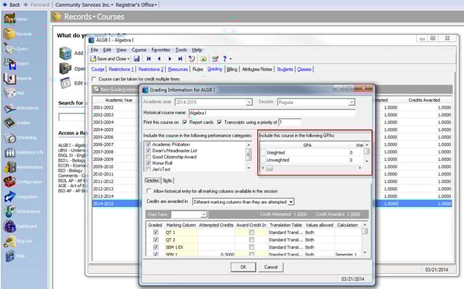Image resolution: width=464 pixels, height=289 pixels.
Task: Select the 2013-2014 academic year row
Action: tap(117, 196)
